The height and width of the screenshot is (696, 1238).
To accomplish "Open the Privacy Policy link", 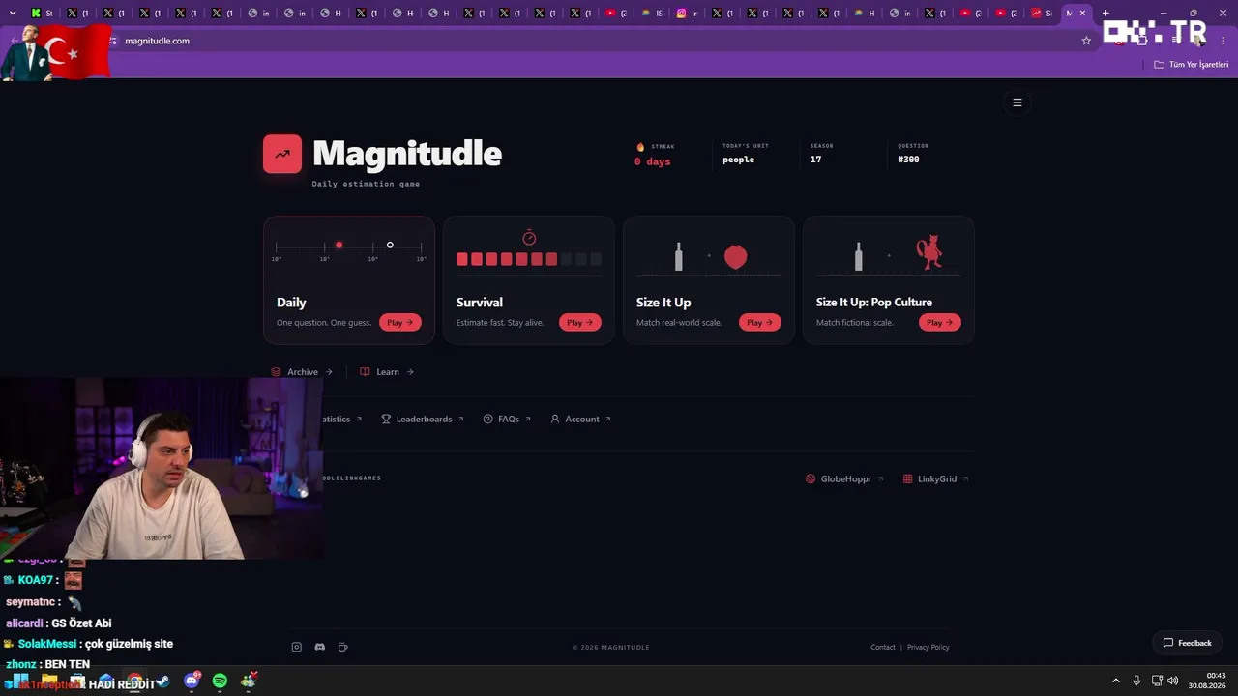I will coord(928,648).
